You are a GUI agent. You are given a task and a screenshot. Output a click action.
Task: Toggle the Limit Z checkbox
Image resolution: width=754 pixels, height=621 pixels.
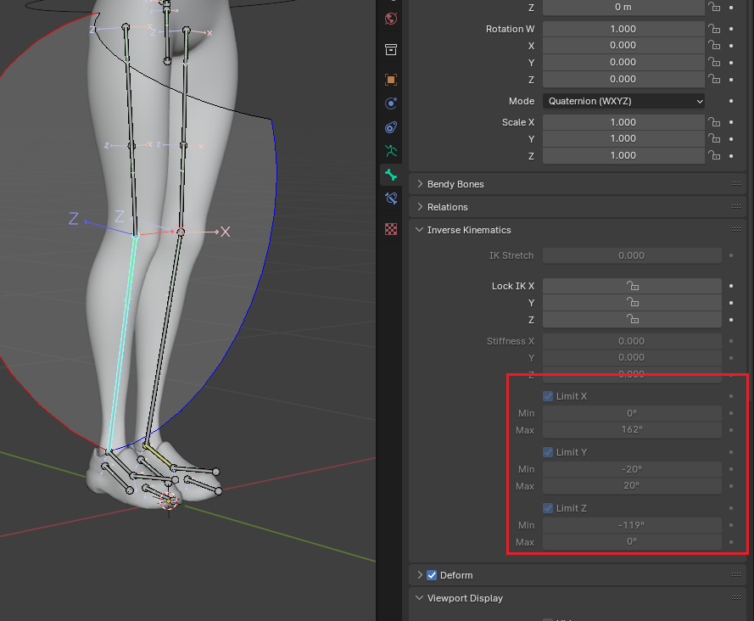[548, 508]
